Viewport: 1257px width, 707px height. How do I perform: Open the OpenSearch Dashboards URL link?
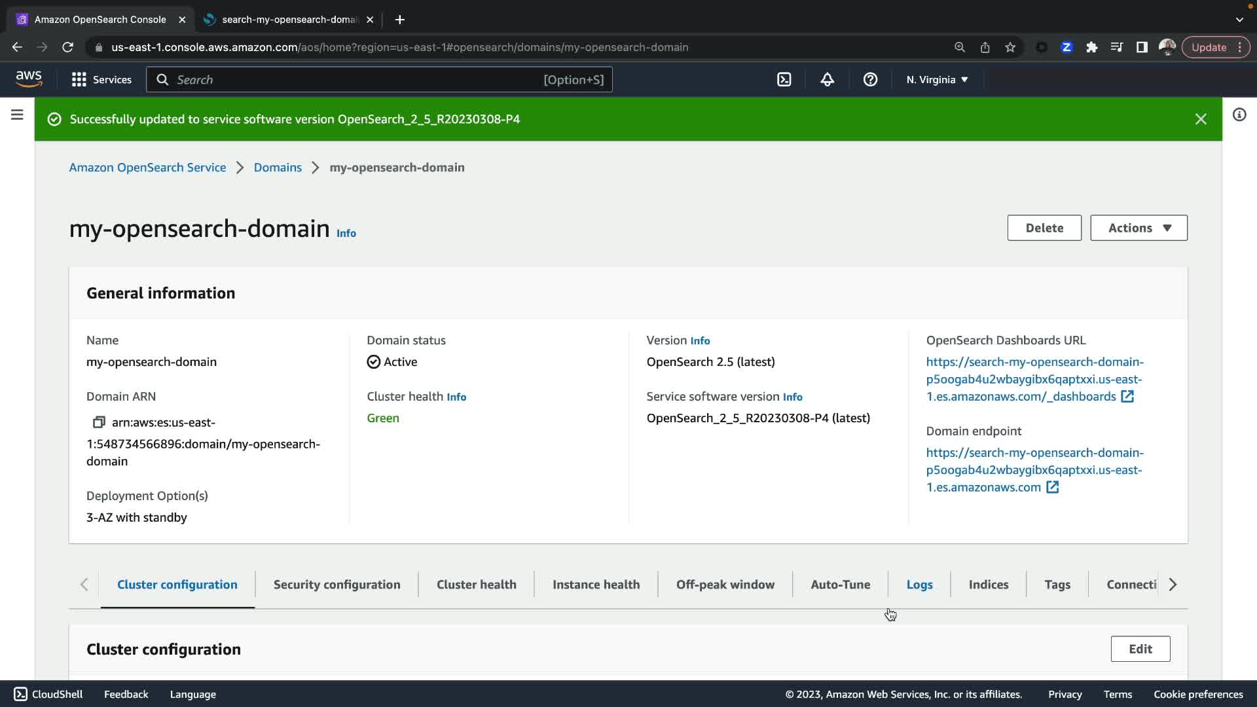[x=1034, y=379]
